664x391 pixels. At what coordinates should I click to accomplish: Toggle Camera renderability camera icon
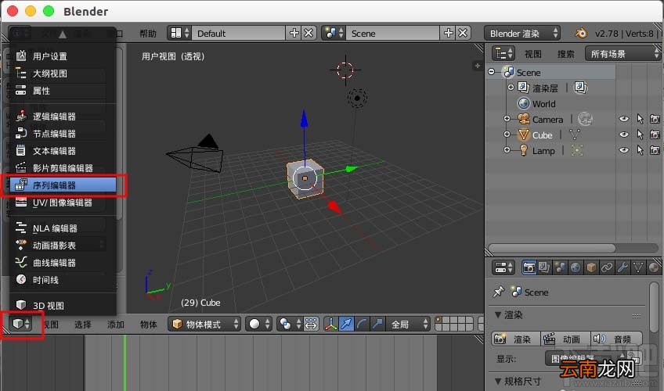(x=655, y=119)
